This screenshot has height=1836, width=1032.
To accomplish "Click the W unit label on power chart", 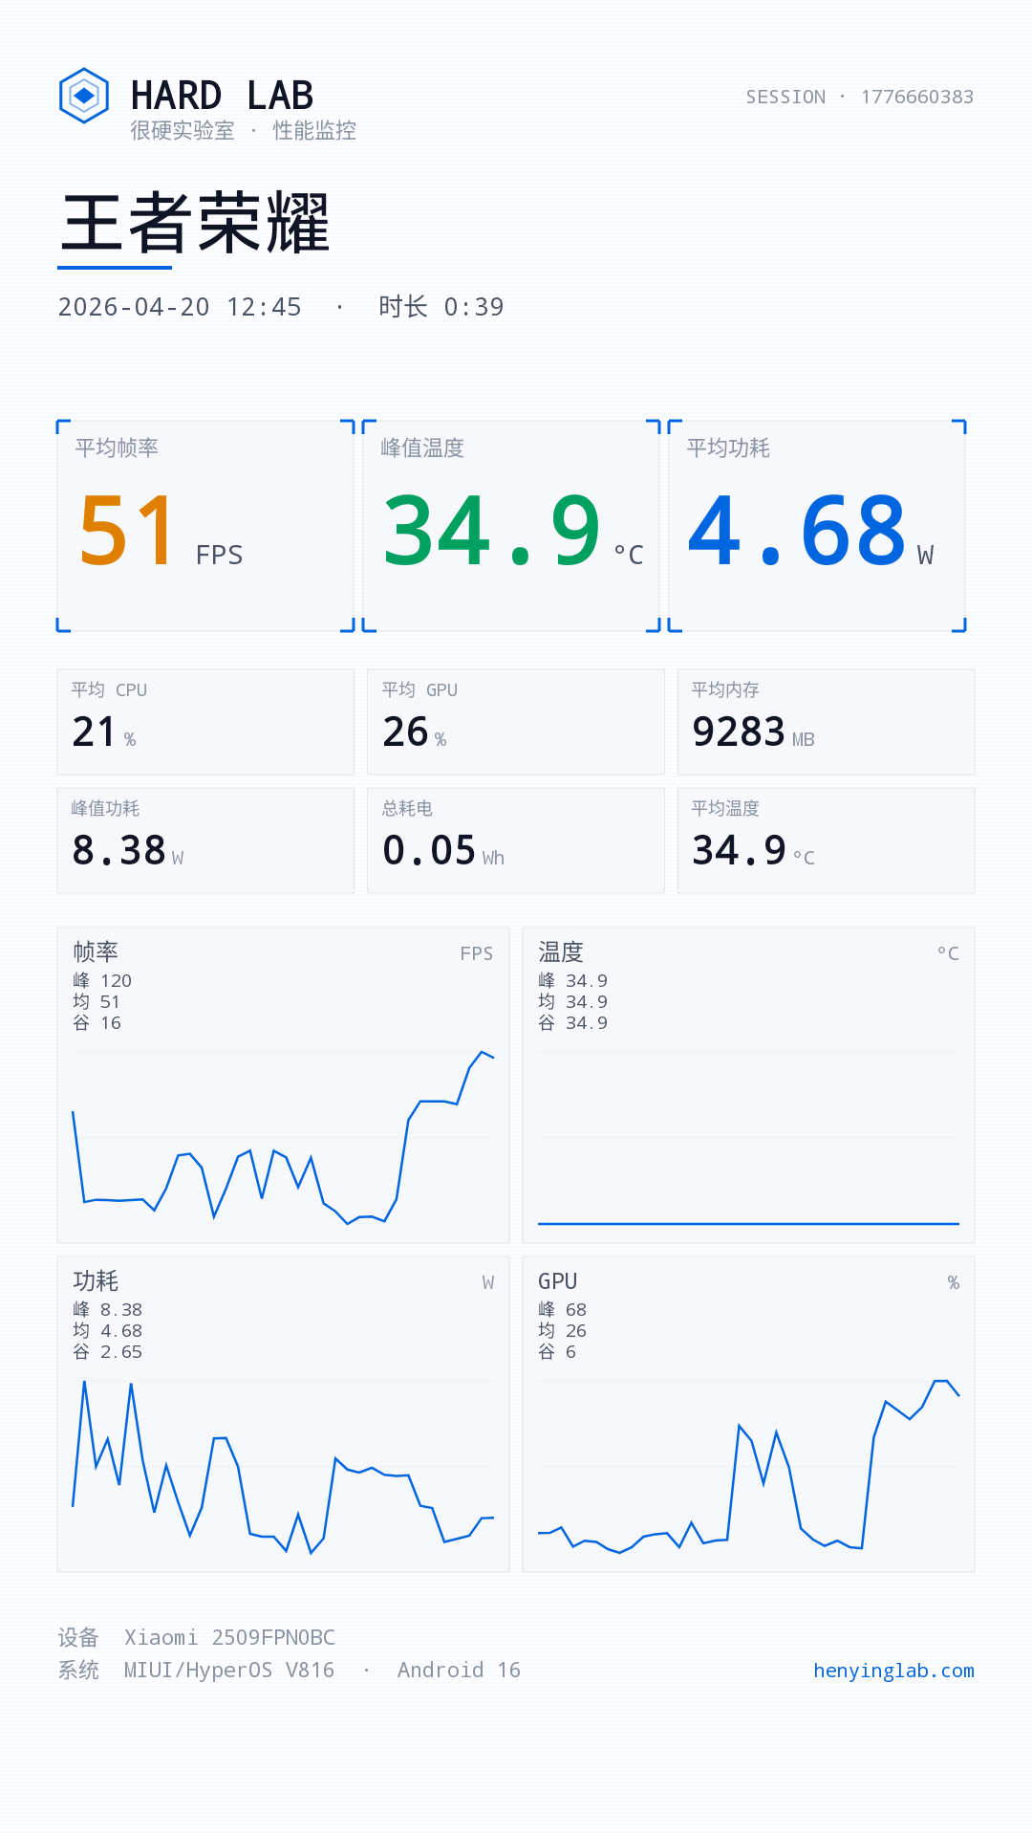I will [488, 1282].
